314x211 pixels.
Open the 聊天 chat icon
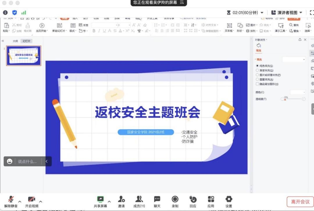pos(157,199)
